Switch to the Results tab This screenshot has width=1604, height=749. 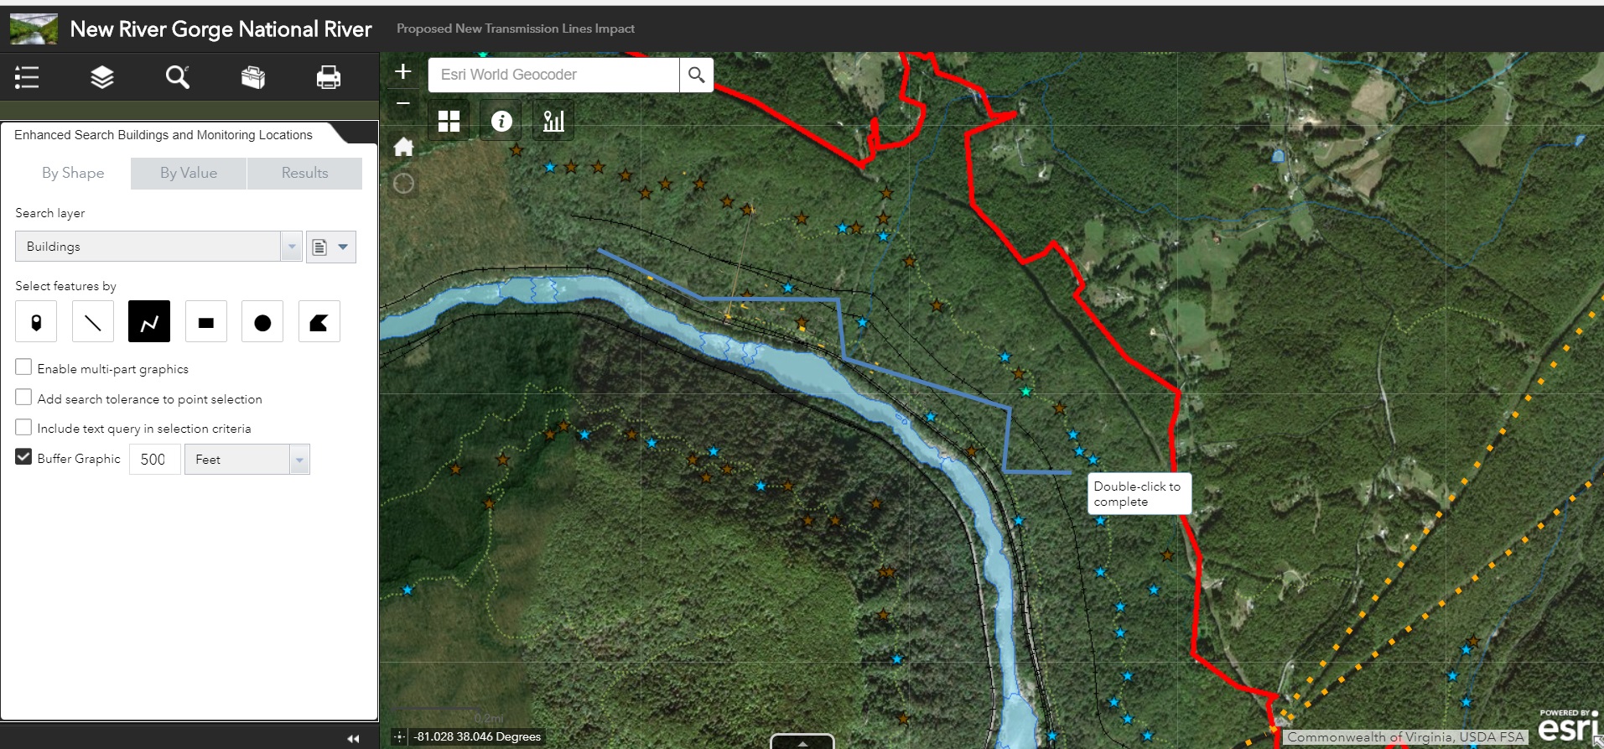[x=304, y=173]
